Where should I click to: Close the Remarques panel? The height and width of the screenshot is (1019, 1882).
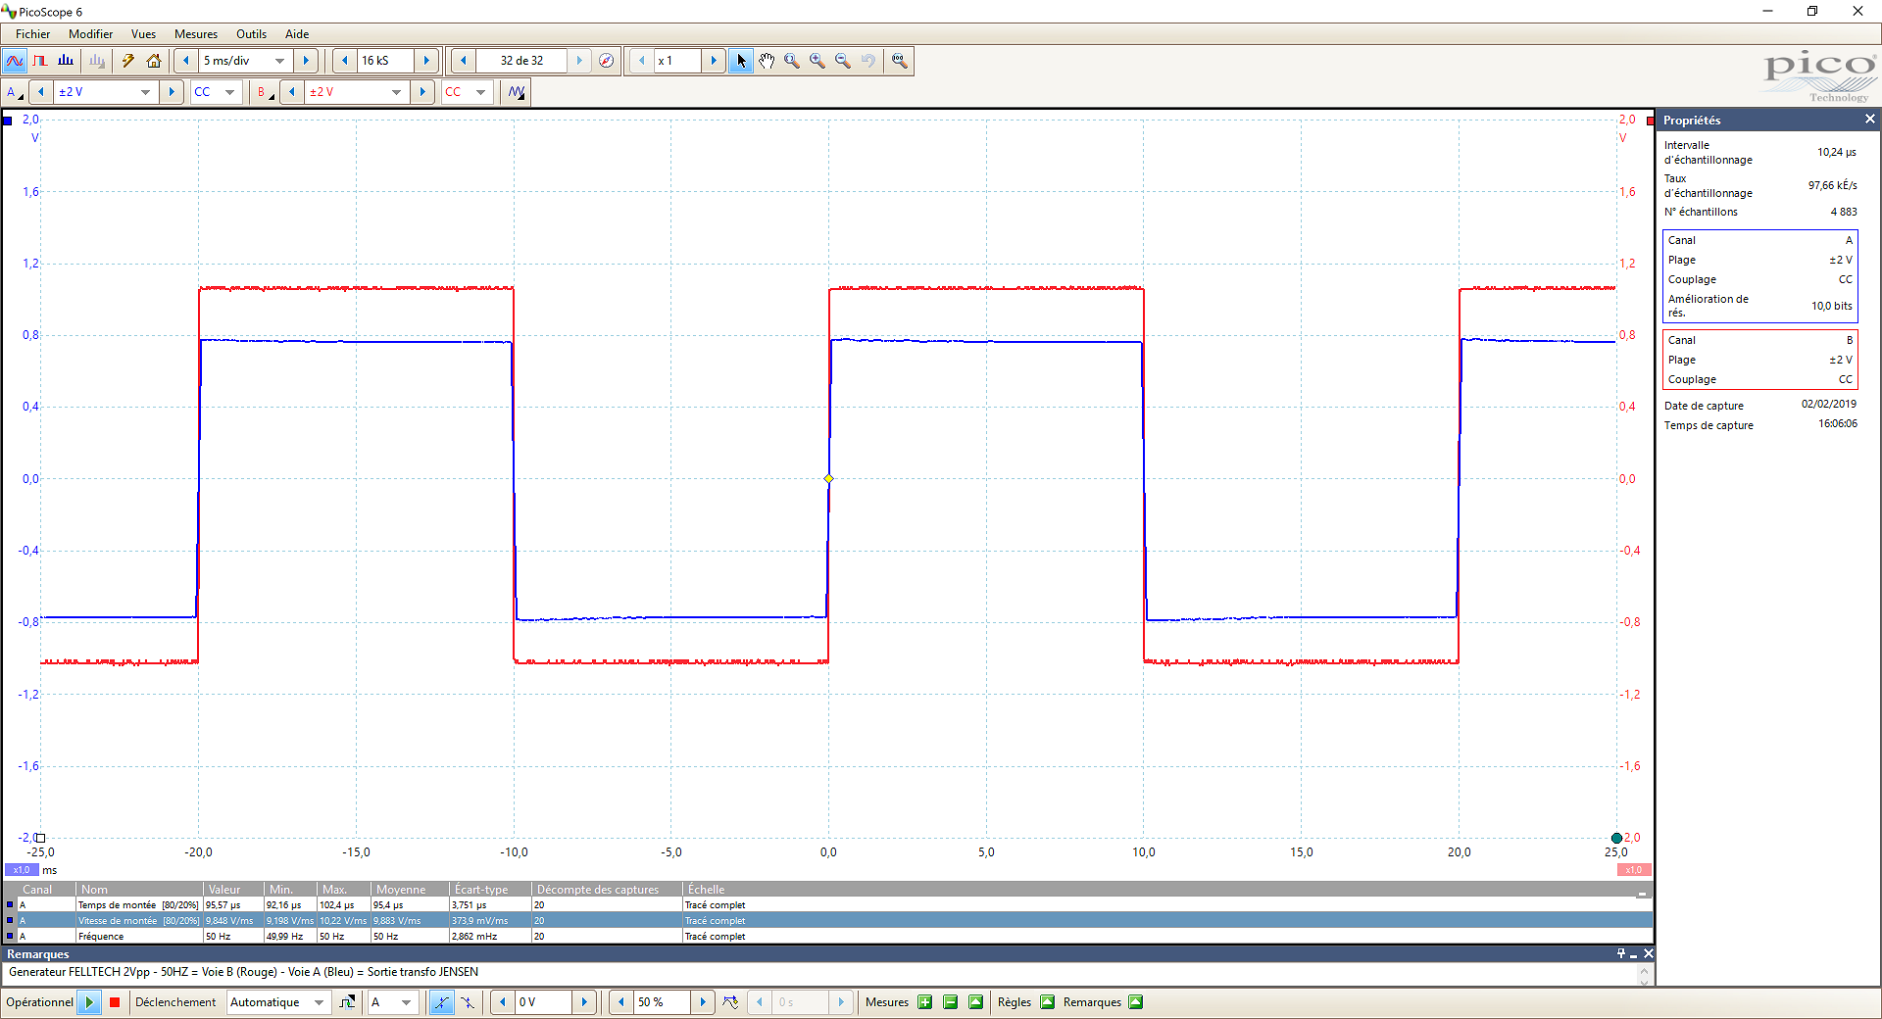[1649, 953]
